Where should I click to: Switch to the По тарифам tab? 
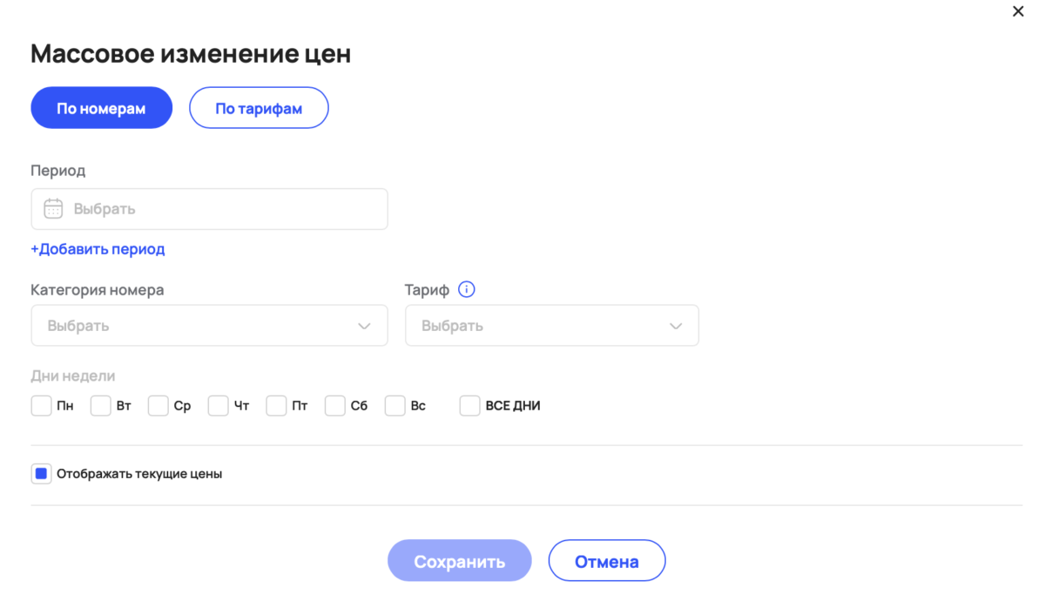(x=259, y=107)
